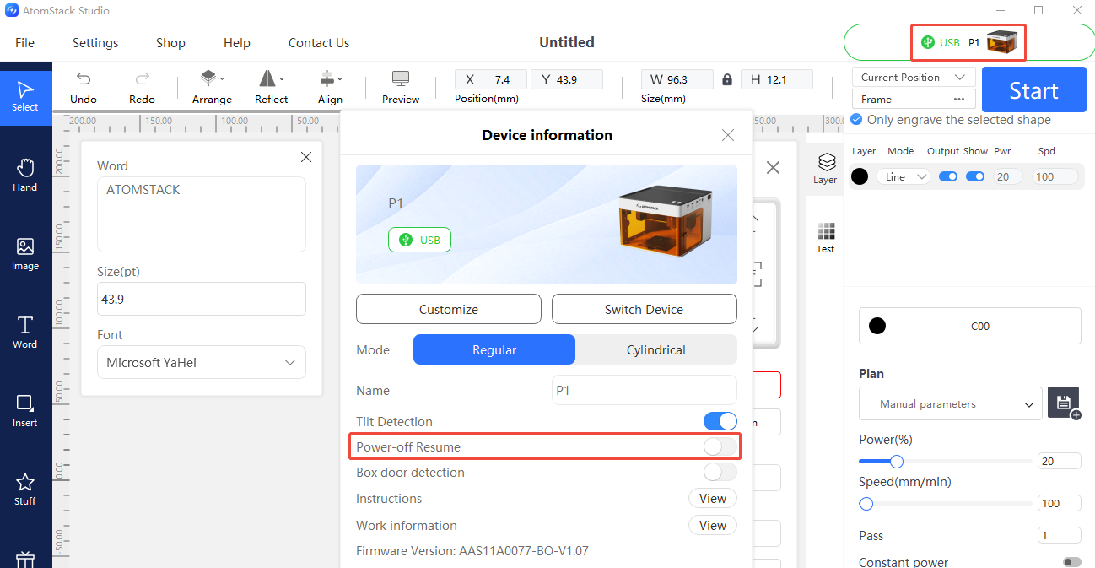Open the Shop menu
The width and height of the screenshot is (1095, 568).
pos(170,42)
